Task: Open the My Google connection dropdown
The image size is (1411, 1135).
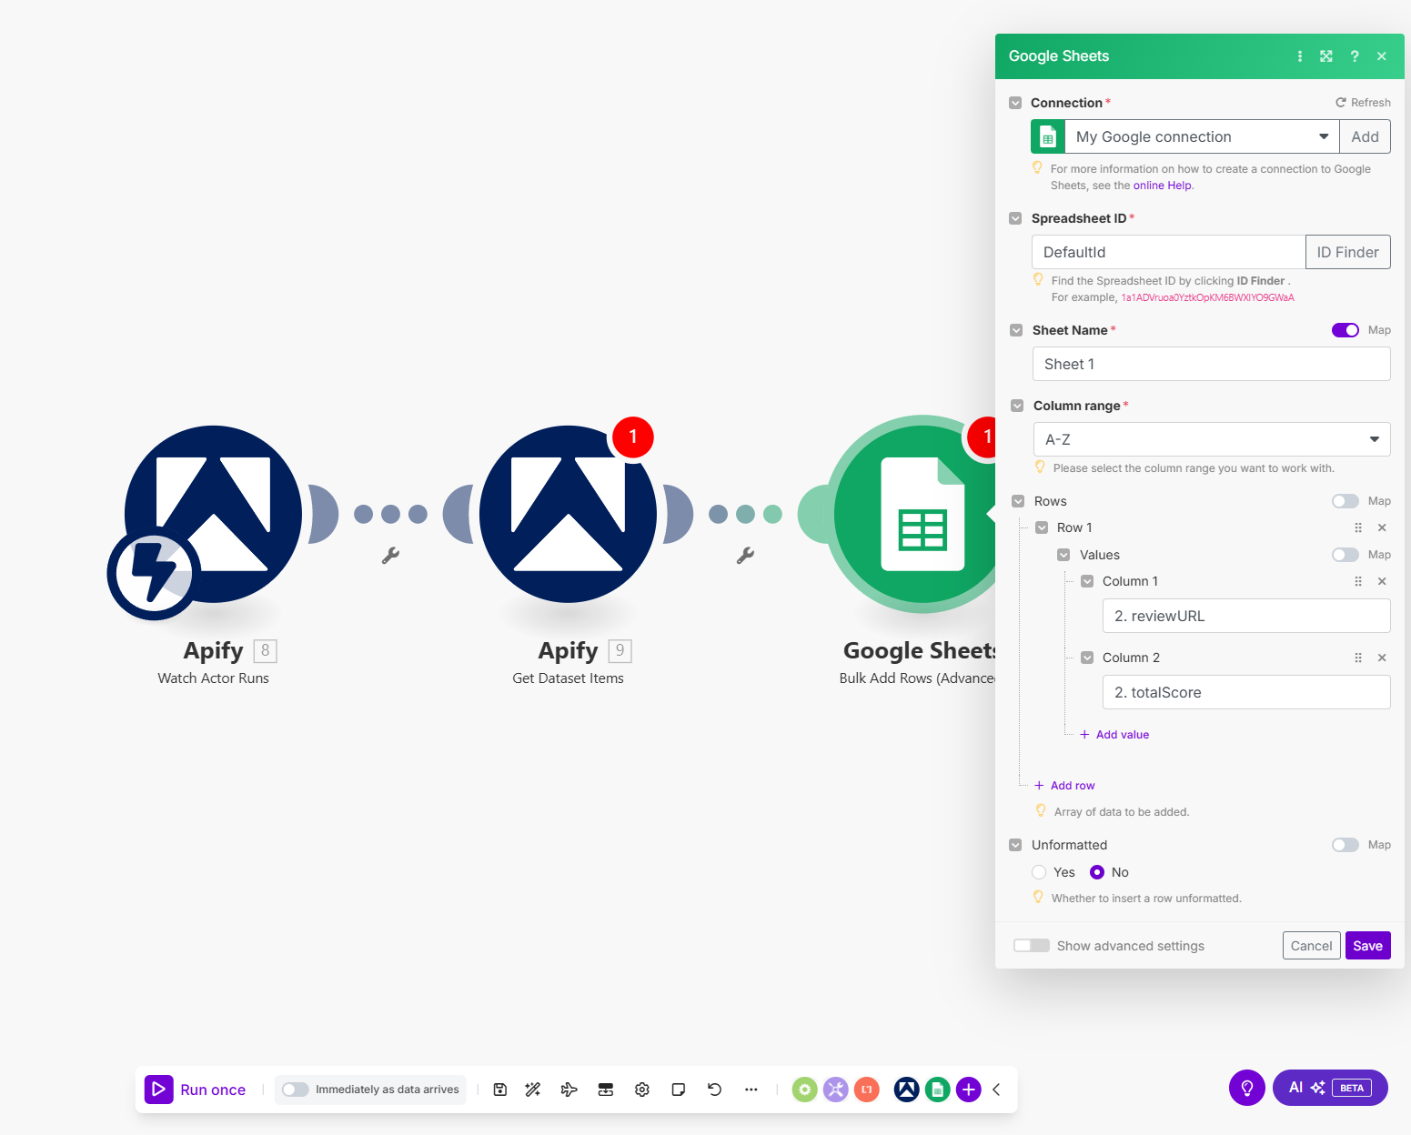Action: coord(1201,137)
